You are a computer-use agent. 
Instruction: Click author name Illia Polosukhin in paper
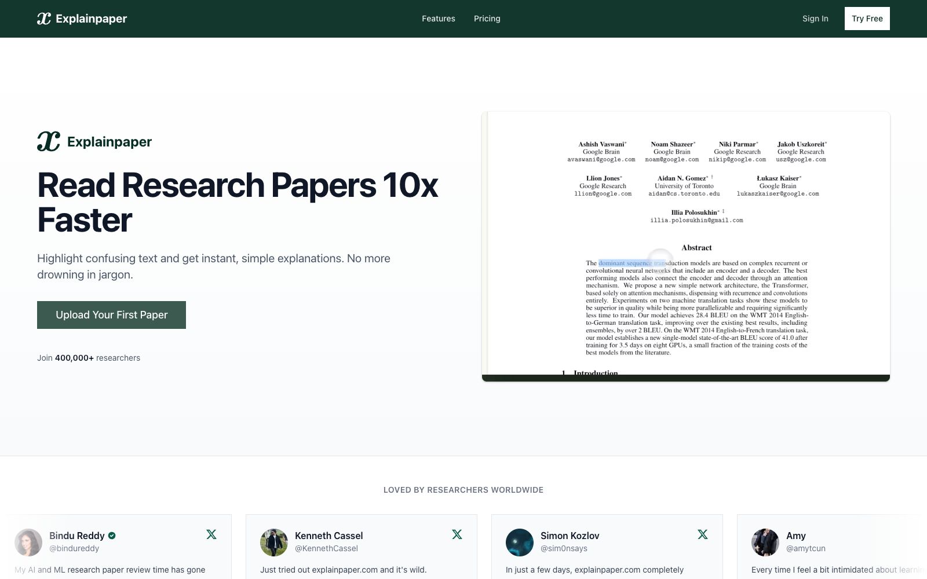click(694, 212)
